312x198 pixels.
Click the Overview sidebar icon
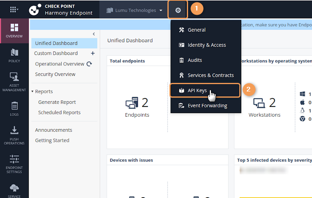coord(14,31)
